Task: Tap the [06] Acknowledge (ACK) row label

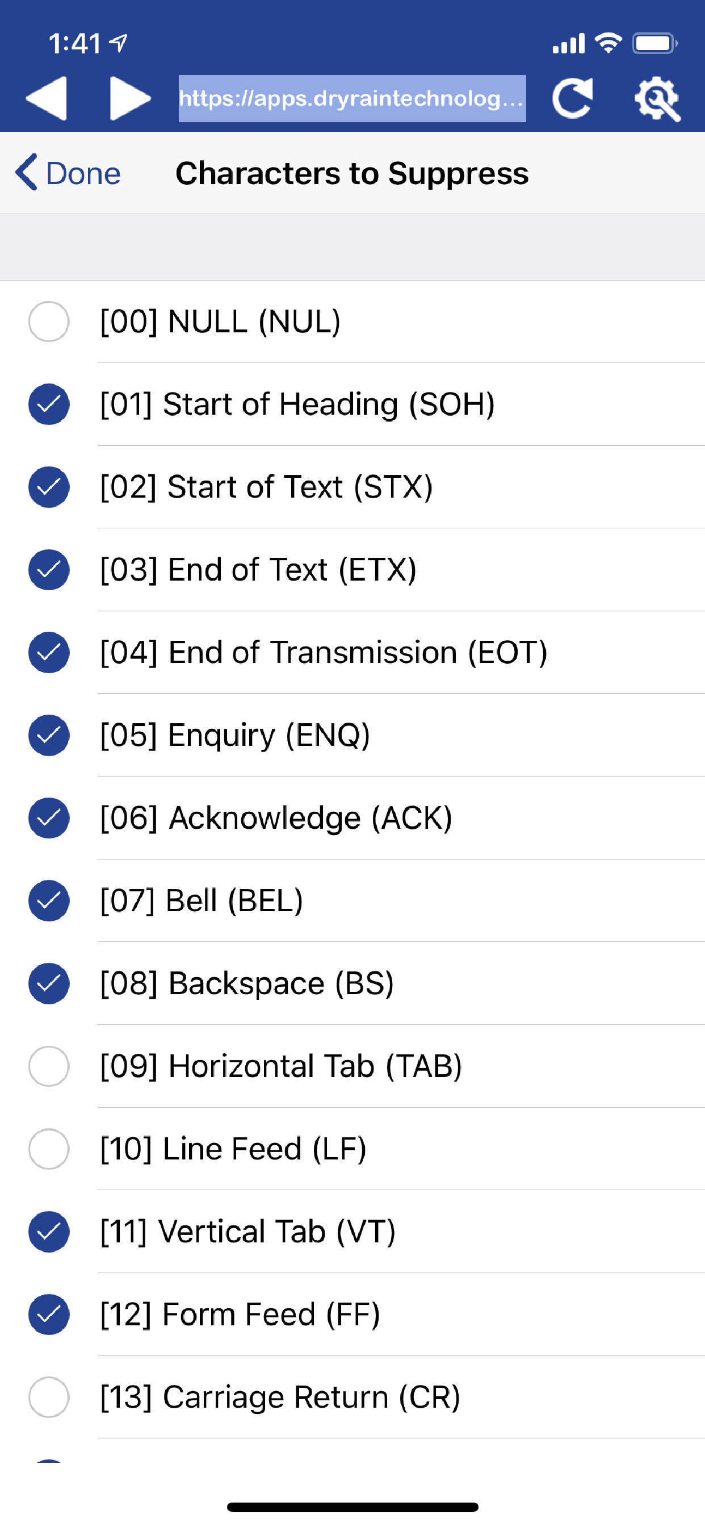Action: point(276,819)
